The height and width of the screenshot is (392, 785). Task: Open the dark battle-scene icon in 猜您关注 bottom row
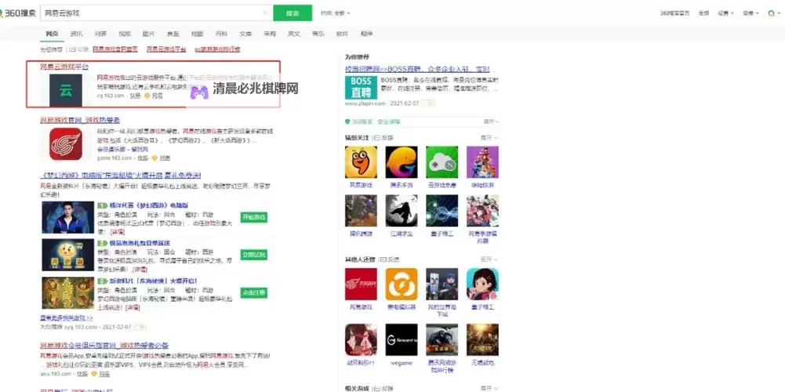(x=361, y=210)
